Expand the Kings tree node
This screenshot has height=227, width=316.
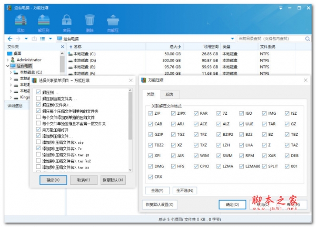[11, 97]
